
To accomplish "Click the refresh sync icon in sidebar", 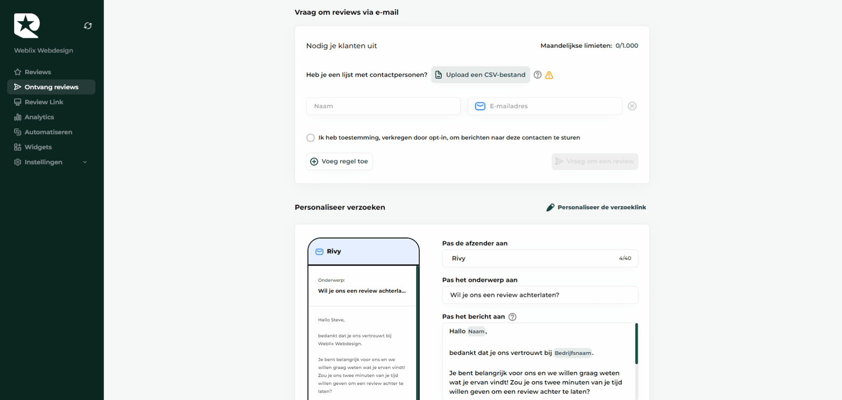I will tap(88, 26).
